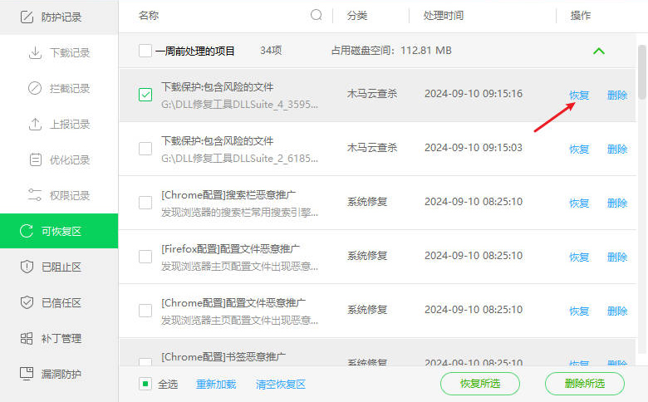Image resolution: width=648 pixels, height=402 pixels.
Task: Click 重新加载 link
Action: point(216,385)
